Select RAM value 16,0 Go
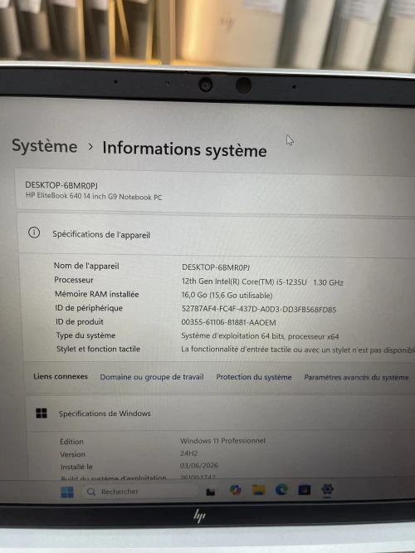Screen dimensions: 415x553 227,296
